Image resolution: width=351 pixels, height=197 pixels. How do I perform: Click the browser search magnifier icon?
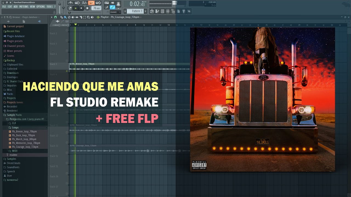pyautogui.click(x=10, y=17)
